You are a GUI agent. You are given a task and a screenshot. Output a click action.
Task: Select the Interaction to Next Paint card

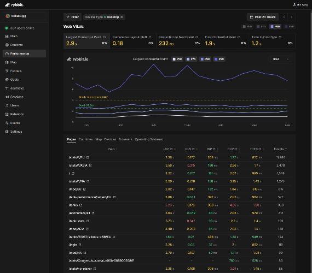180,41
